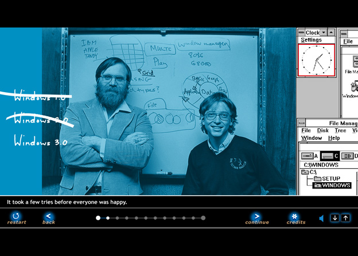Open the File menu in File Manager
This screenshot has width=358, height=256.
coord(306,131)
